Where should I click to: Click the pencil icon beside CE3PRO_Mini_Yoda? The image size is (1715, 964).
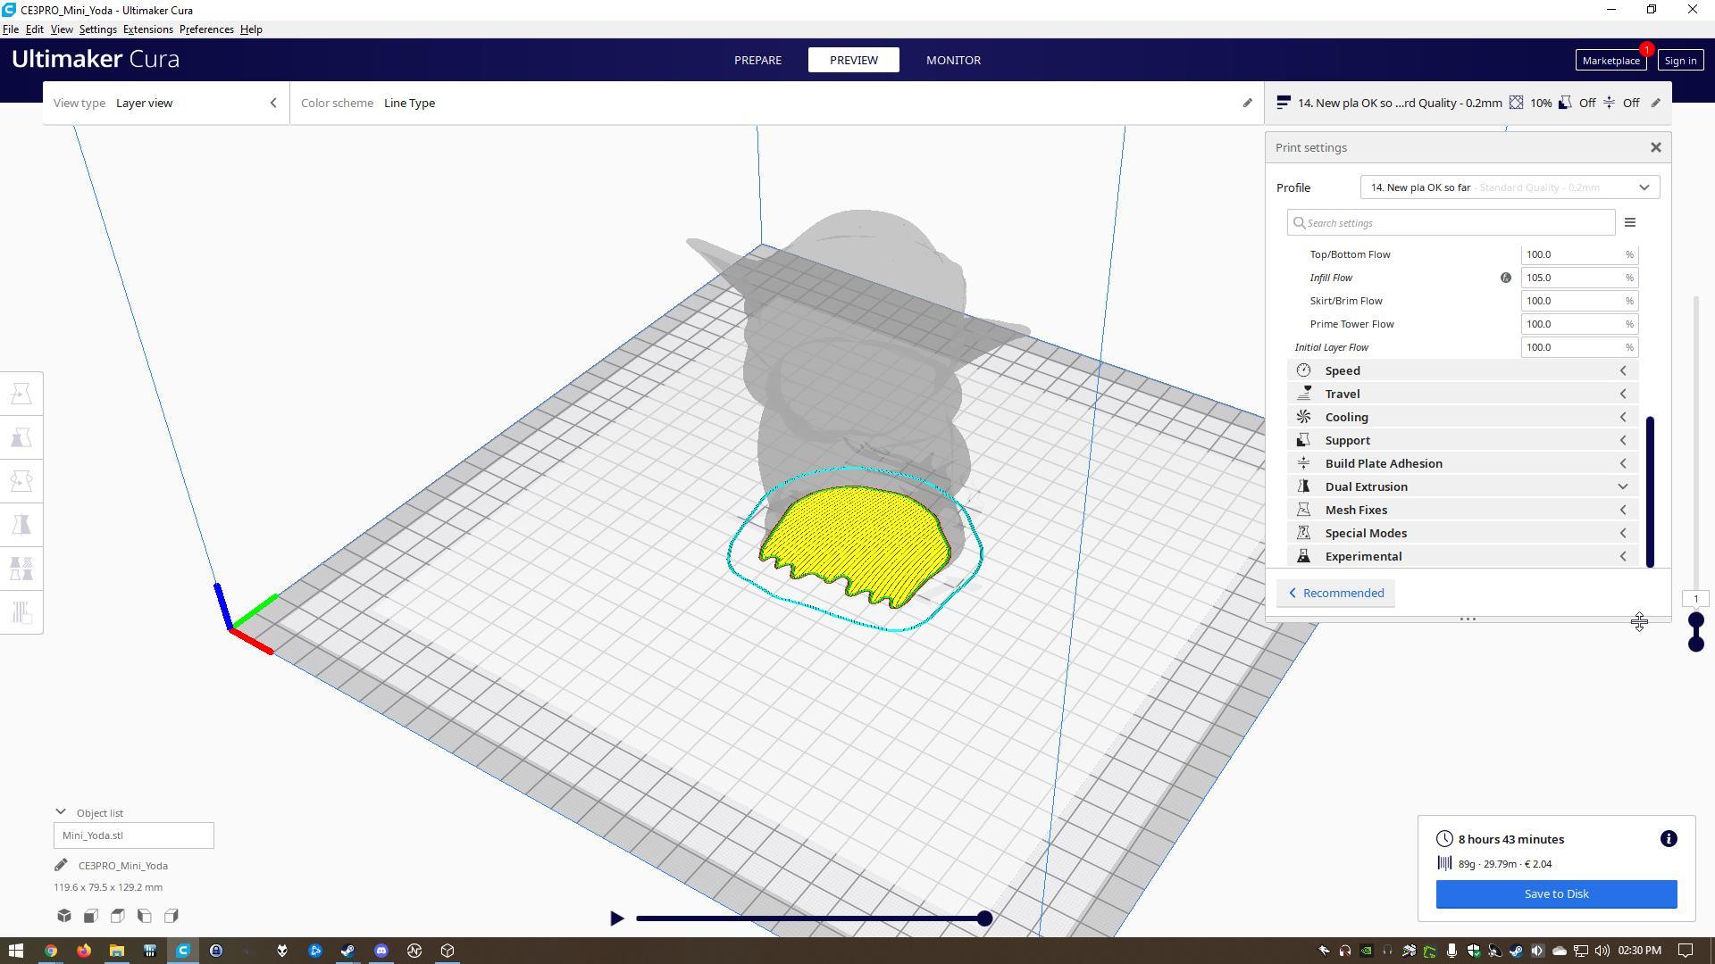coord(61,865)
